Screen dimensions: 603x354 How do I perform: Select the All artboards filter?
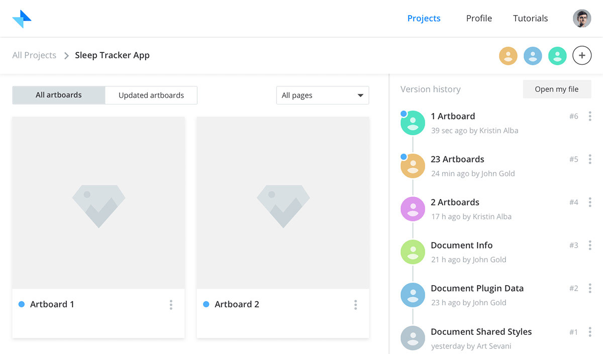(x=59, y=95)
